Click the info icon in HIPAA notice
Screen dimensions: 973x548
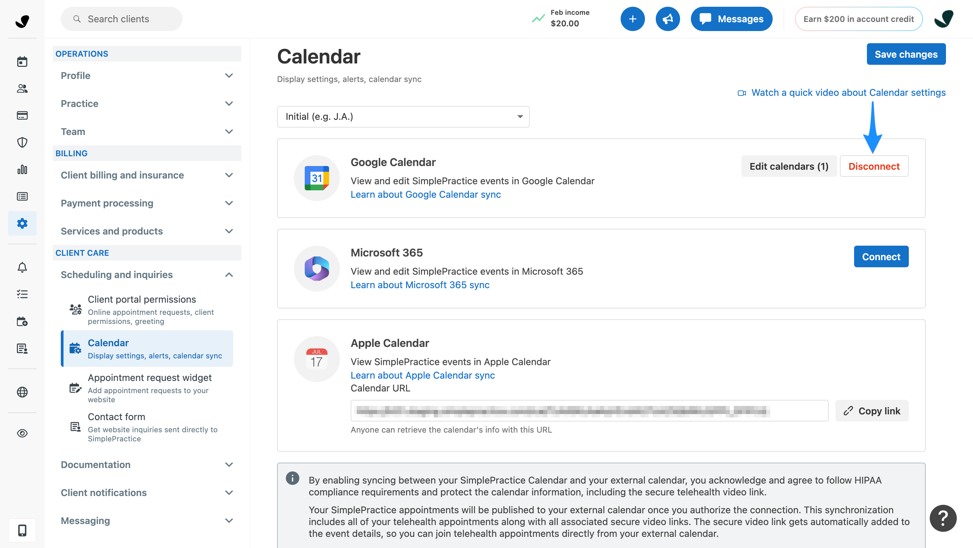pos(292,478)
